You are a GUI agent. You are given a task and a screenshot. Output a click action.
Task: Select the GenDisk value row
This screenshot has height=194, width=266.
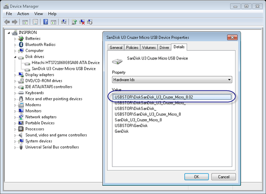coord(172,131)
